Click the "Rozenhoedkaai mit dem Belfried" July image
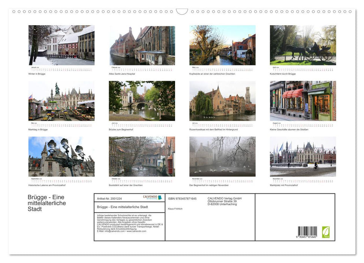Viewport: 364px width, 263px height. tap(222, 101)
